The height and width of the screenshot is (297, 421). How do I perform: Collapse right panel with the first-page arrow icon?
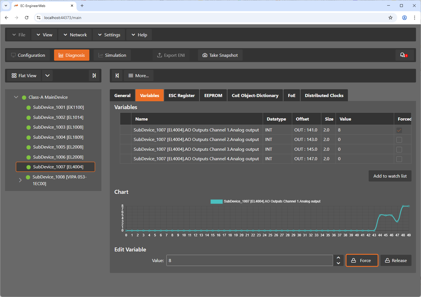click(117, 76)
